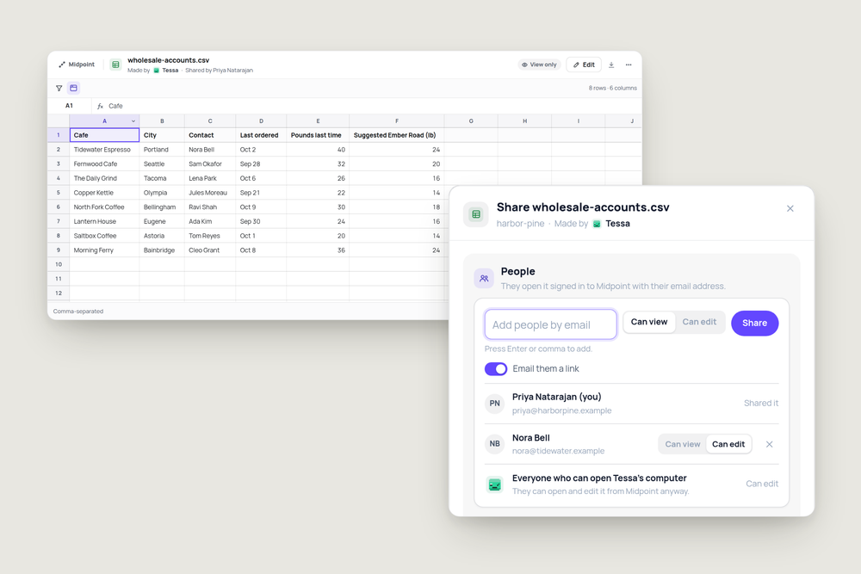861x574 pixels.
Task: Click the Sep 28 last ordered cell
Action: [x=261, y=164]
